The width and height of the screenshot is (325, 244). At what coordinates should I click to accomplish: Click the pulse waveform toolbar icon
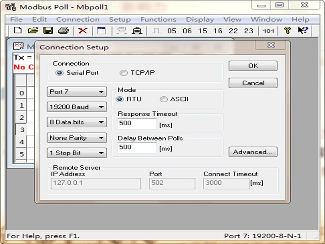(156, 31)
